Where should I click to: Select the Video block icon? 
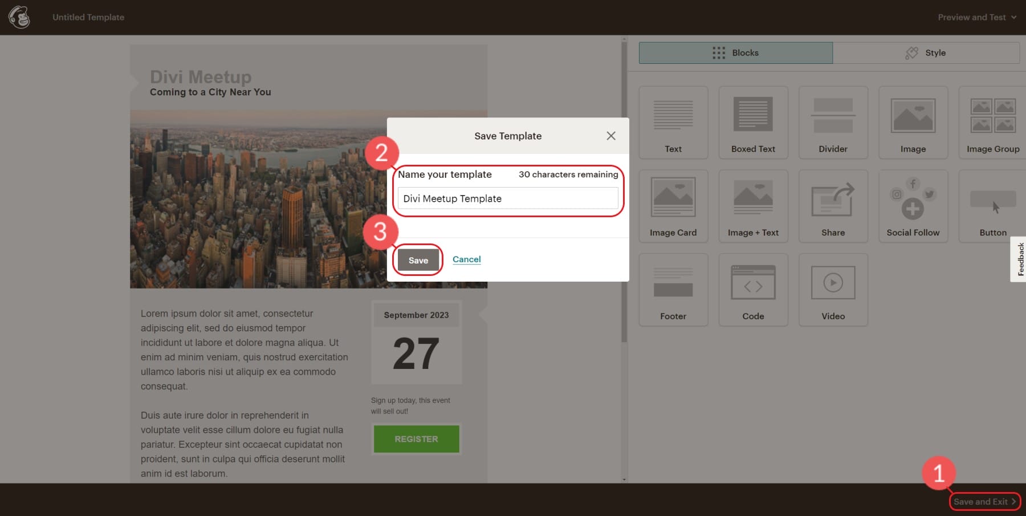tap(833, 289)
